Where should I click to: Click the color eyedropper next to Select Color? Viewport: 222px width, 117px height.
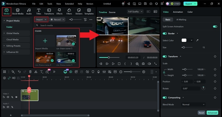(197, 40)
